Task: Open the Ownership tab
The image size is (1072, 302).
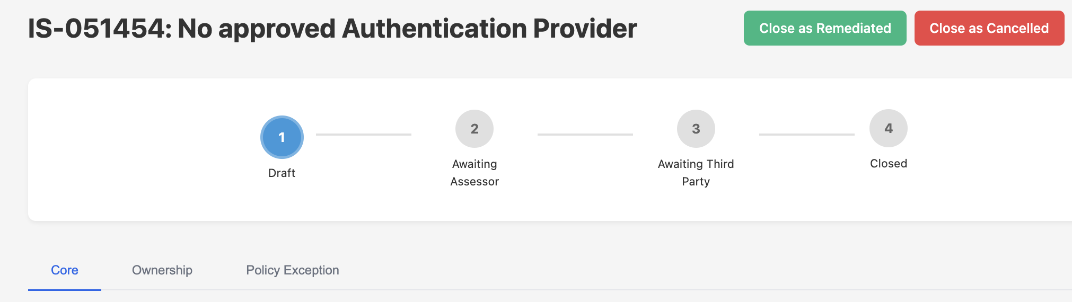Action: (162, 270)
